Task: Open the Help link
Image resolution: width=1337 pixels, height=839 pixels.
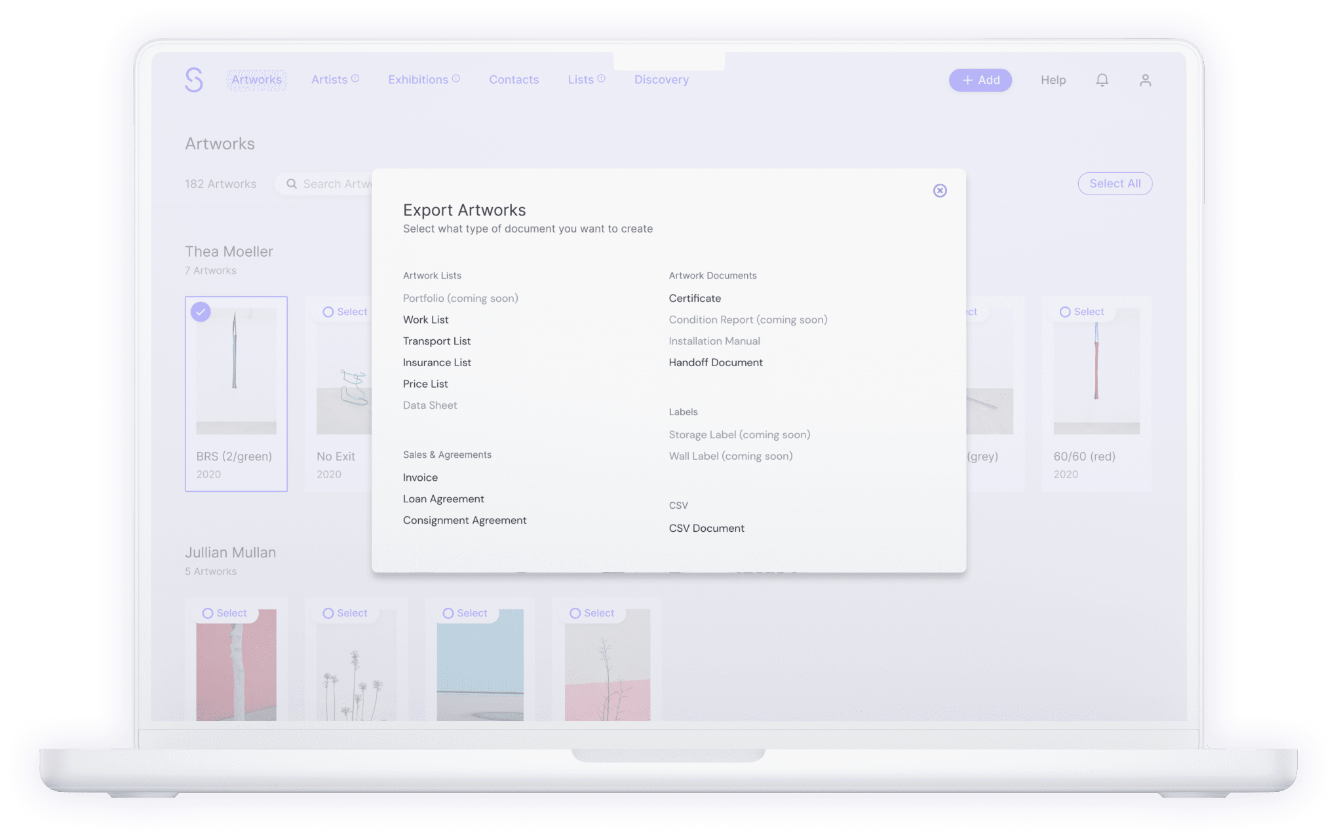Action: 1053,79
